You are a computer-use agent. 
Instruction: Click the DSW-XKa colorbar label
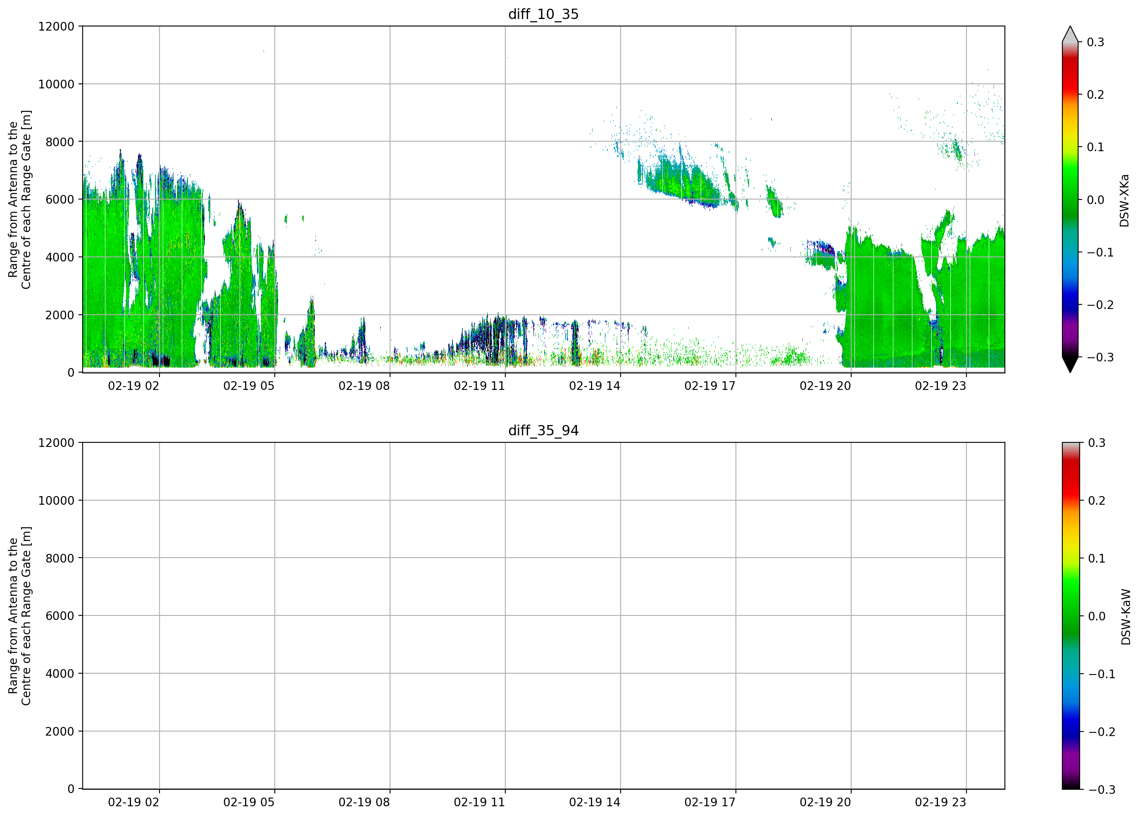(1124, 200)
